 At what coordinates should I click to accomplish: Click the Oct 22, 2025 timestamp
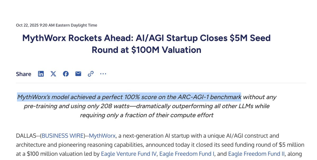(x=57, y=25)
